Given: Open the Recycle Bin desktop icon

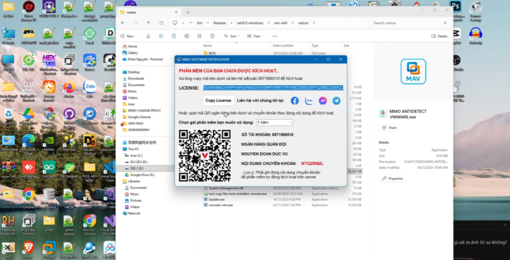Looking at the screenshot, I should (x=8, y=116).
